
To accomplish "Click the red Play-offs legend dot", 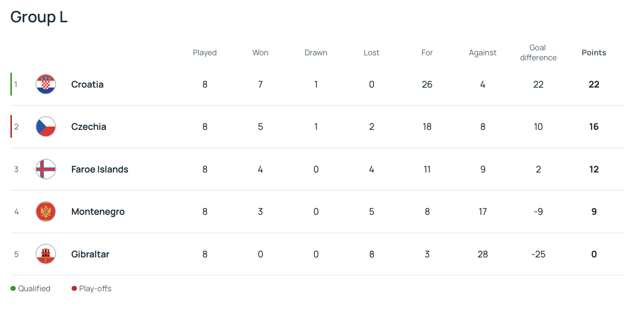I will pos(74,289).
